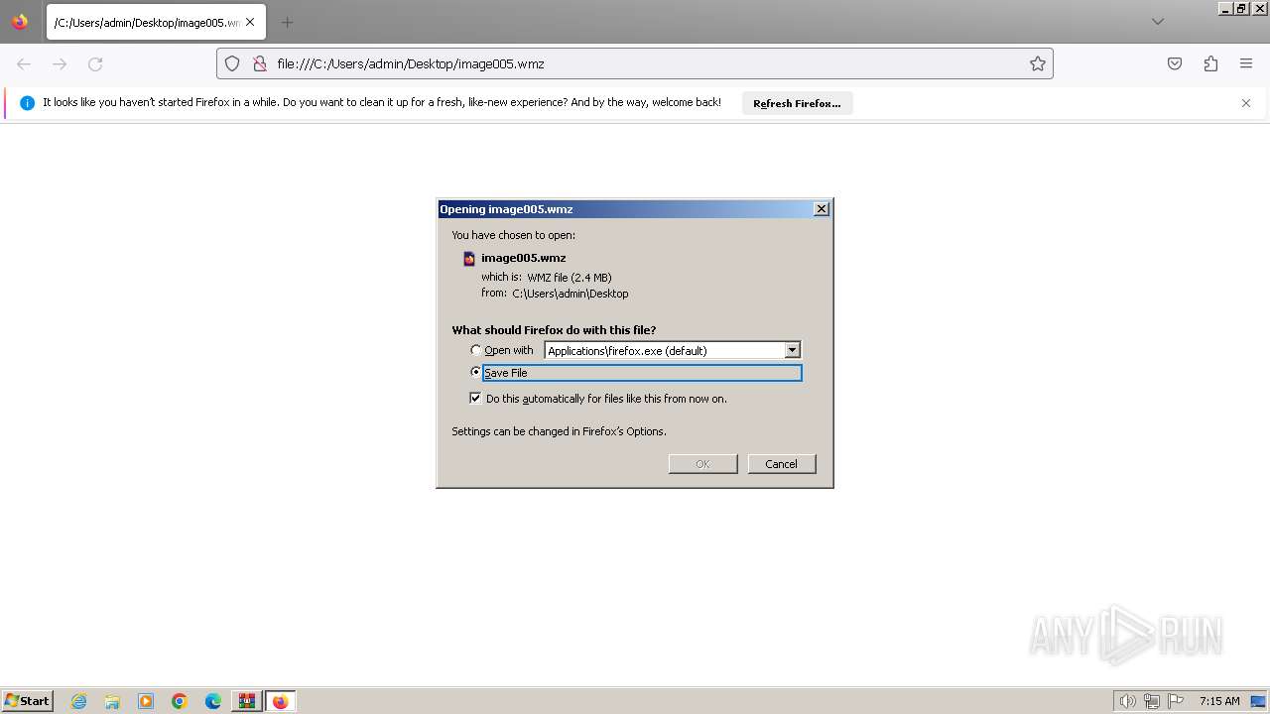Open the Extensions puzzle icon
Screen dimensions: 1270x714
click(x=1210, y=63)
